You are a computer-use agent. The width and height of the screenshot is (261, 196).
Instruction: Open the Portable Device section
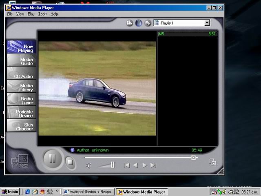click(22, 112)
